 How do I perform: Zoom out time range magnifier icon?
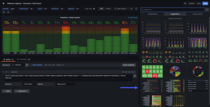click(132, 9)
